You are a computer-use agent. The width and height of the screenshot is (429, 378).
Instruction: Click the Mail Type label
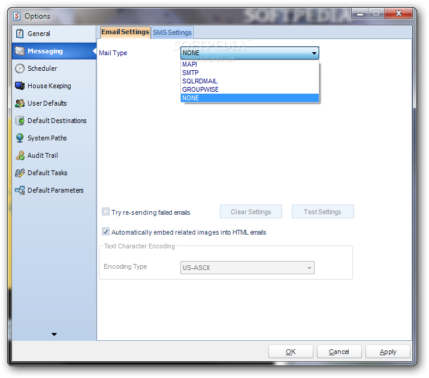[x=113, y=53]
